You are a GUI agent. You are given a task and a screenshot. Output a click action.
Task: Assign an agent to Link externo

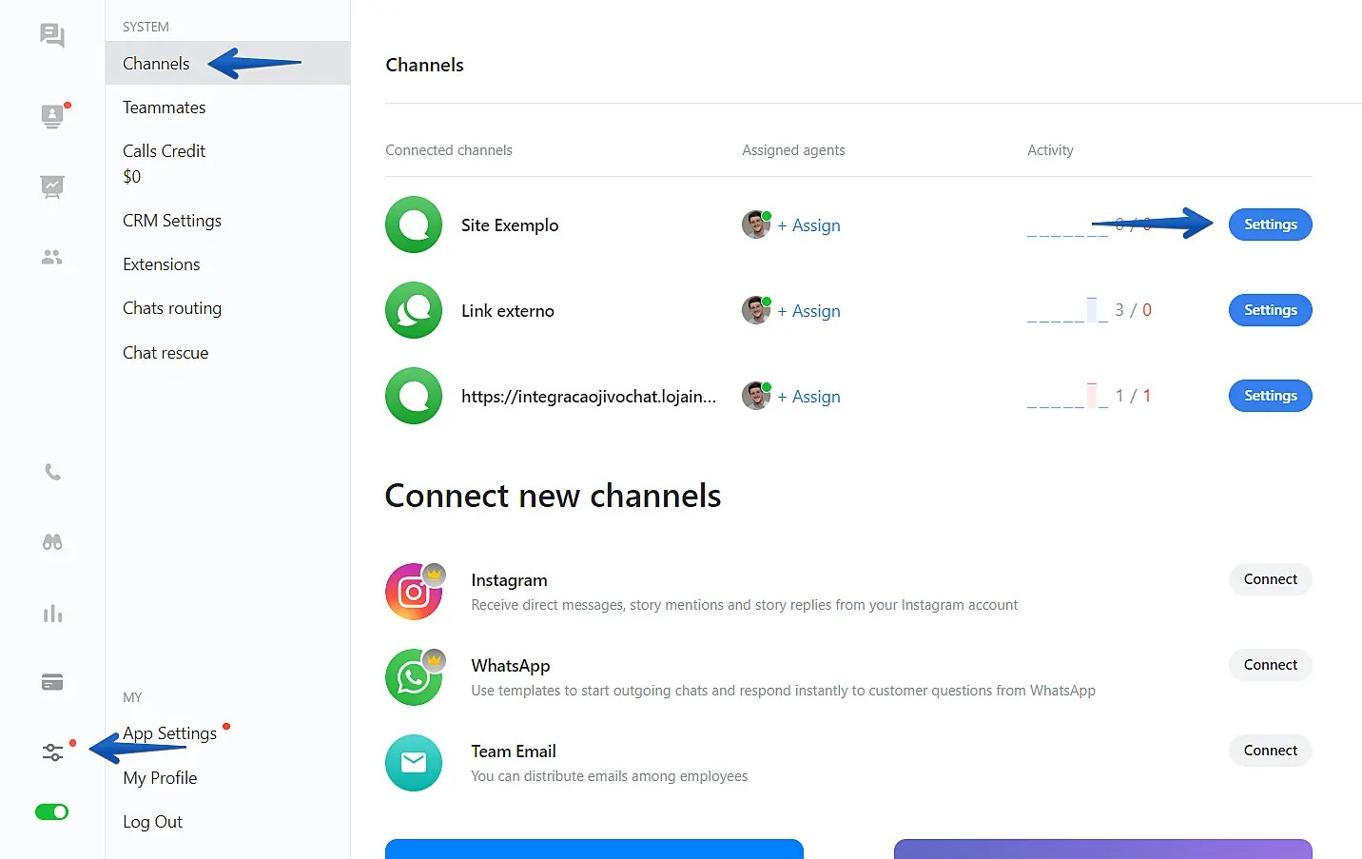(x=808, y=311)
